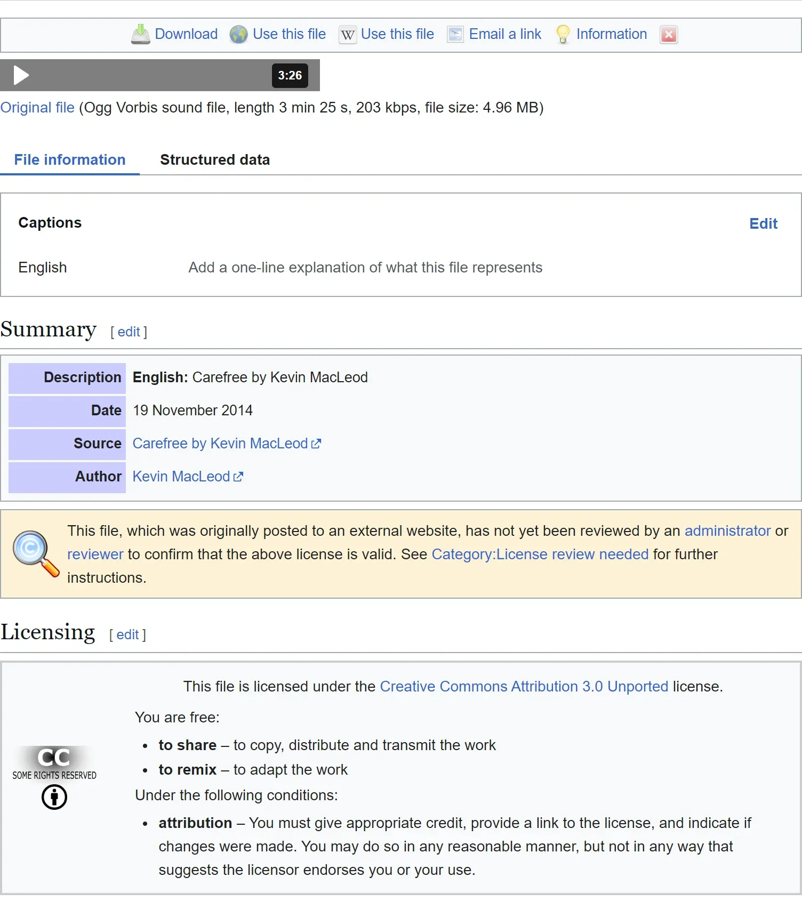Screen dimensions: 802x901
Task: Click the email envelope icon
Action: click(455, 34)
